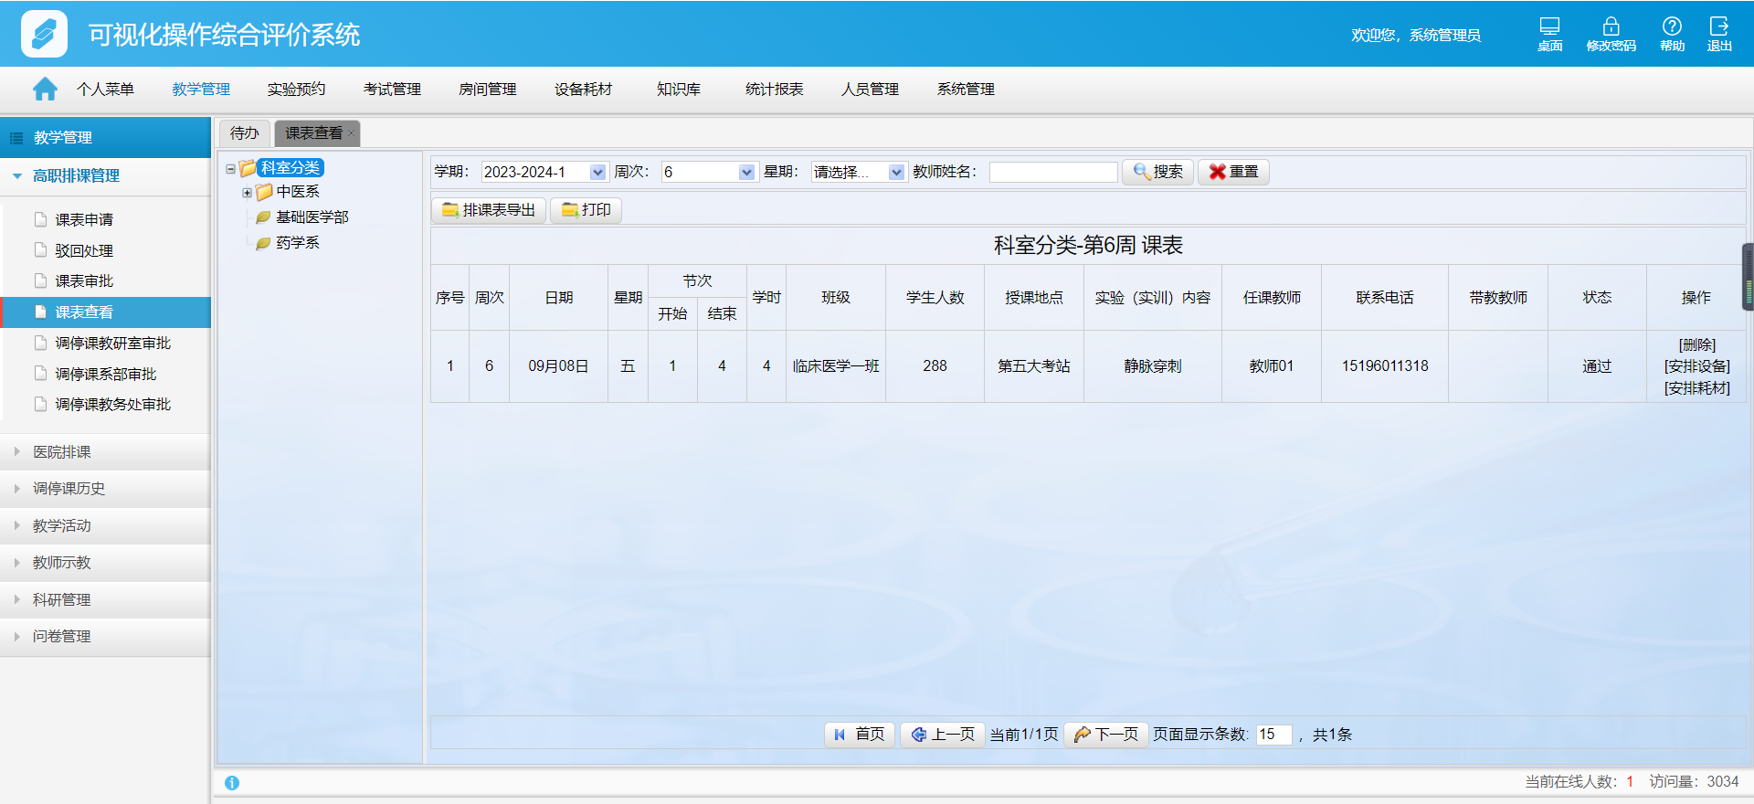Image resolution: width=1754 pixels, height=804 pixels.
Task: Click the 调停课教研室审批 document icon
Action: pos(40,343)
